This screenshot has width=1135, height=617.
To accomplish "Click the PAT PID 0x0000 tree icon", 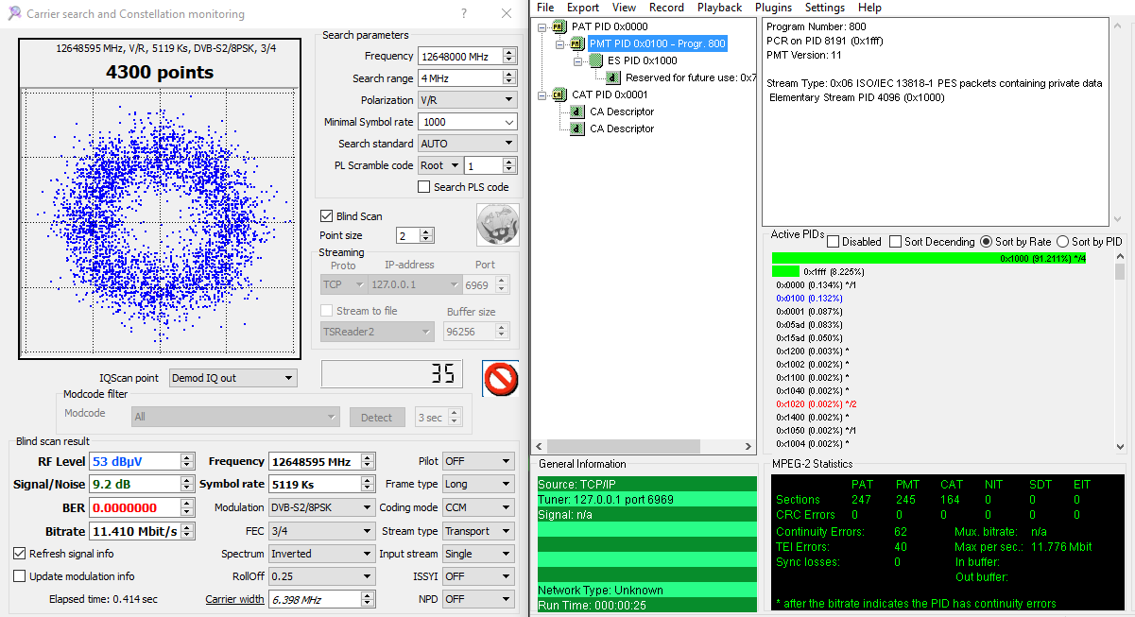I will point(559,26).
